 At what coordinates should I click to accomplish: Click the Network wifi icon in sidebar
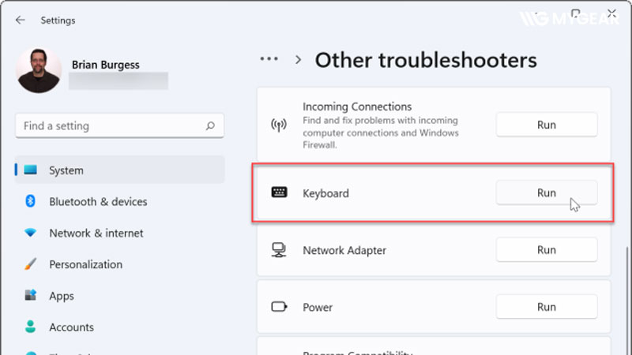click(x=31, y=234)
